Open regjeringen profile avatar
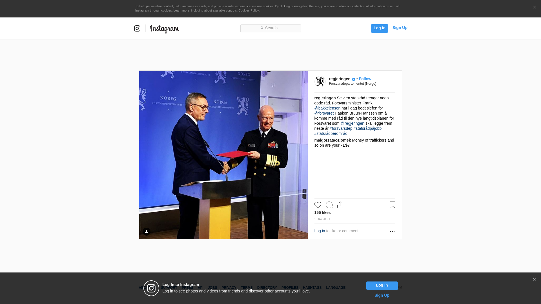The width and height of the screenshot is (541, 304). [320, 82]
